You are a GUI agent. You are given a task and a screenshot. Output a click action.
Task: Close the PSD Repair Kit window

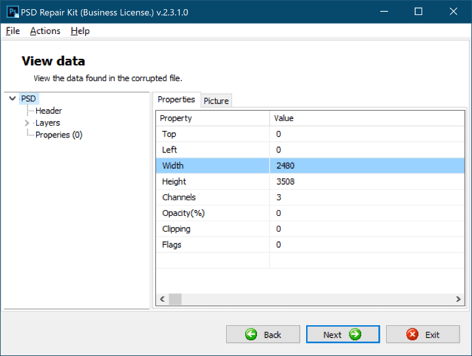[454, 12]
